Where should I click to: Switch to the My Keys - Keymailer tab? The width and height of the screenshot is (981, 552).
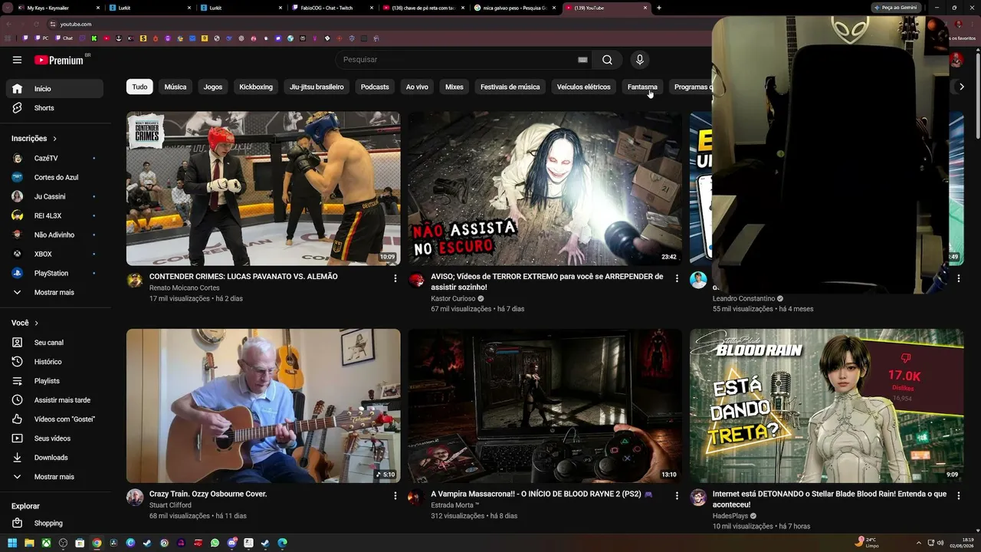[x=59, y=8]
